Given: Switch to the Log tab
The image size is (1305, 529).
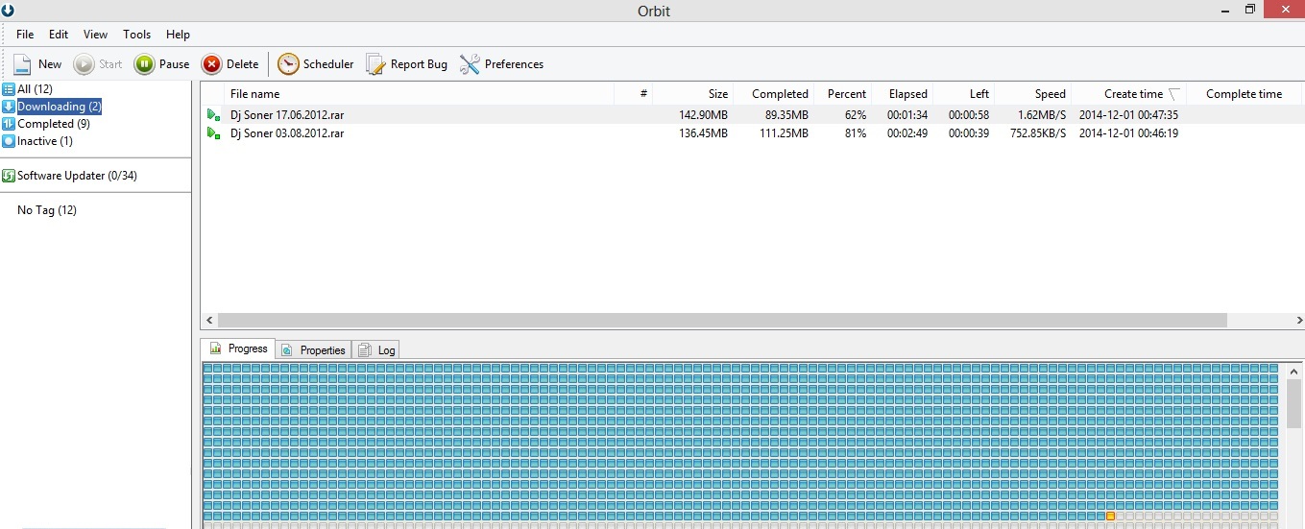Looking at the screenshot, I should click(x=375, y=350).
